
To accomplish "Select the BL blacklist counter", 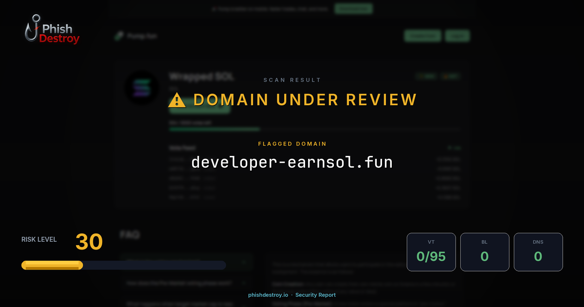I will pos(485,252).
